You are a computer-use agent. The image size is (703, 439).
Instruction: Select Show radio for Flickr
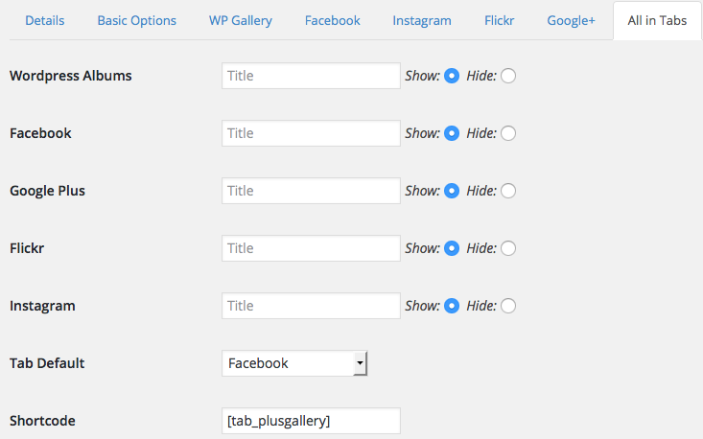[452, 248]
